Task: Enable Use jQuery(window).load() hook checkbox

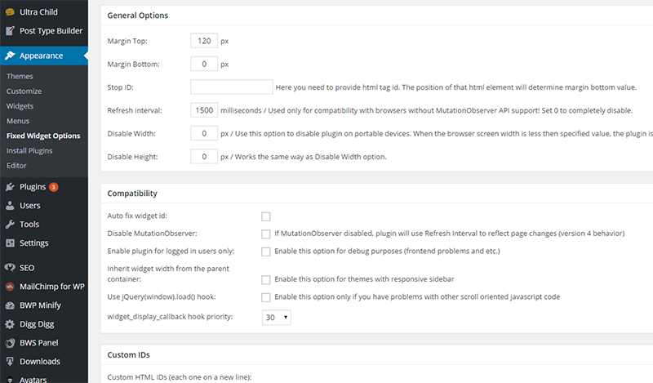Action: 266,297
